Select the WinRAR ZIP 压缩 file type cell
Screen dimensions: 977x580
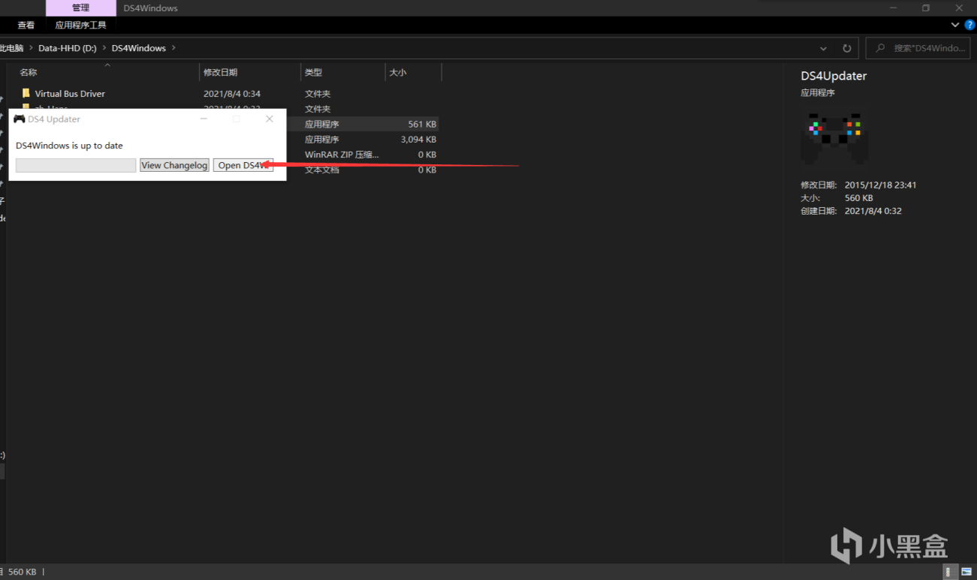point(342,155)
